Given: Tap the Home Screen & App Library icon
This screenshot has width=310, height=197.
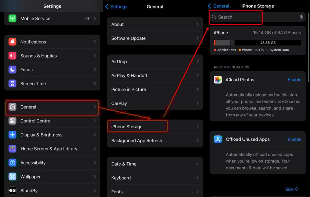Looking at the screenshot, I should (12, 149).
